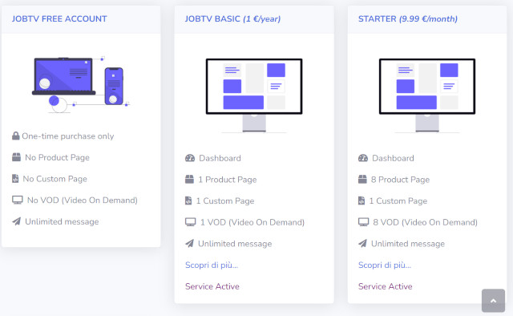
Task: Click 1 Custom Page text in Starter card
Action: [398, 201]
